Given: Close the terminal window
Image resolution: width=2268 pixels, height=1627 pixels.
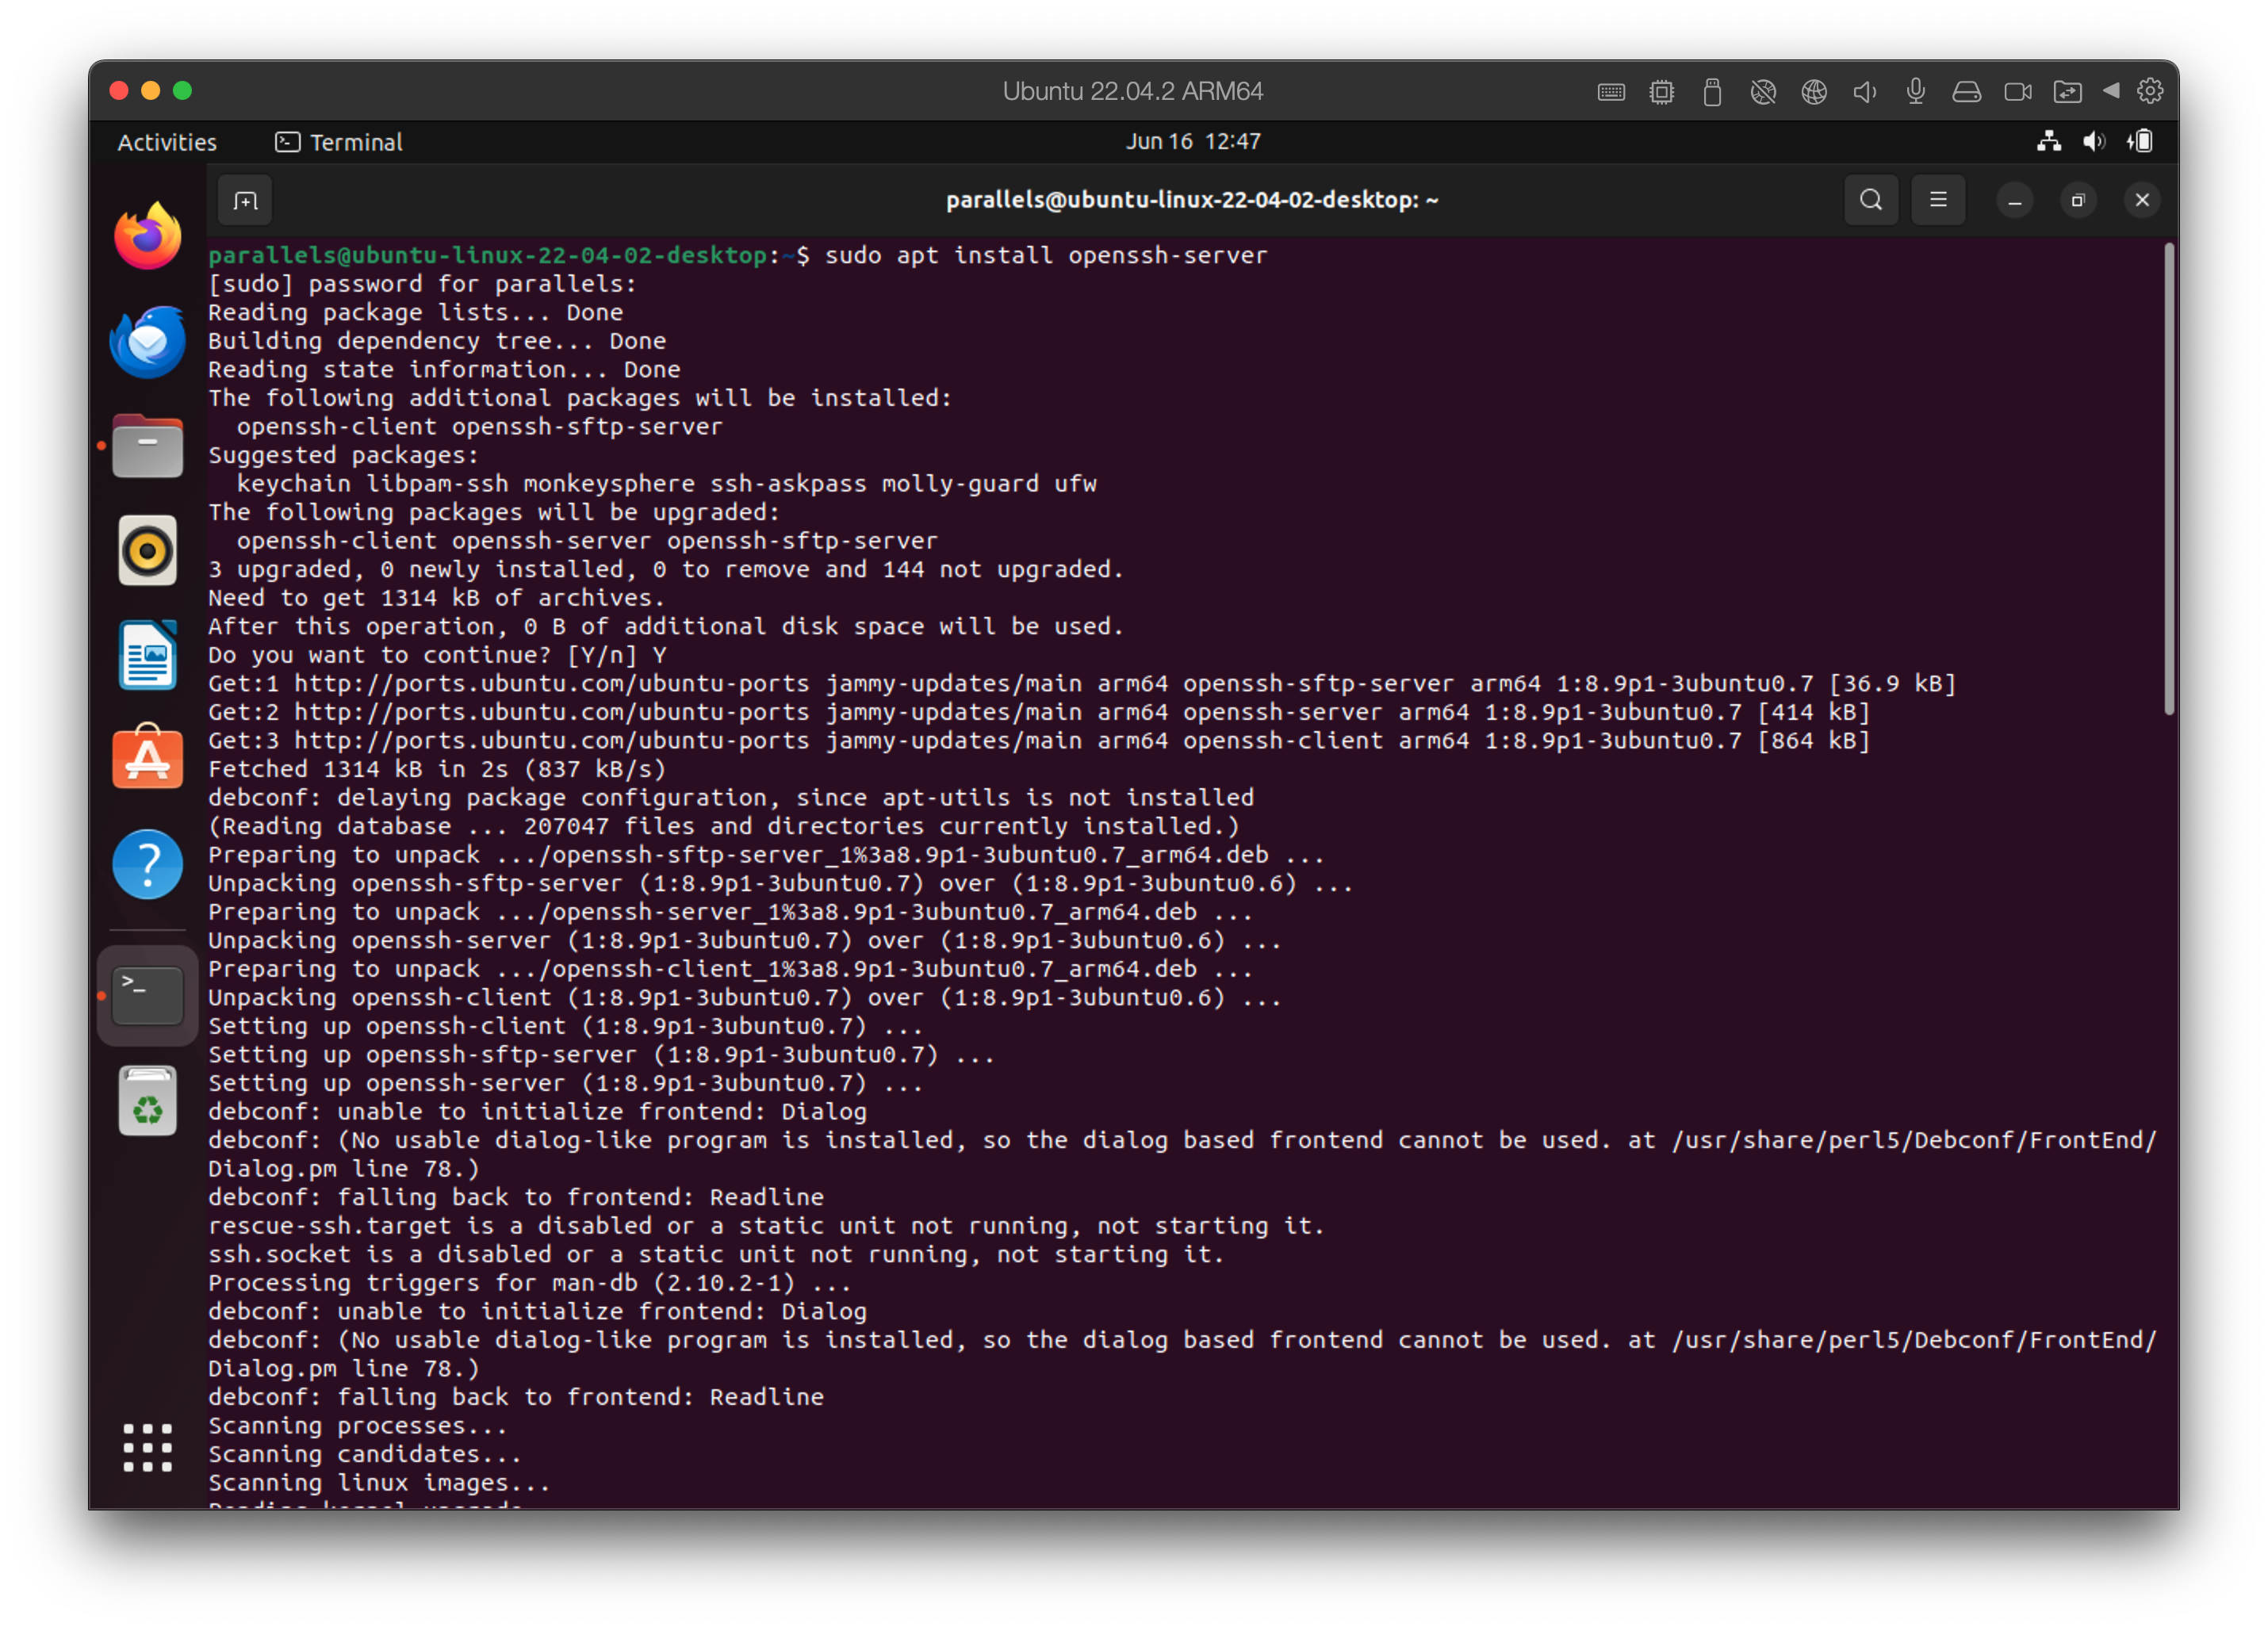Looking at the screenshot, I should pos(2142,201).
